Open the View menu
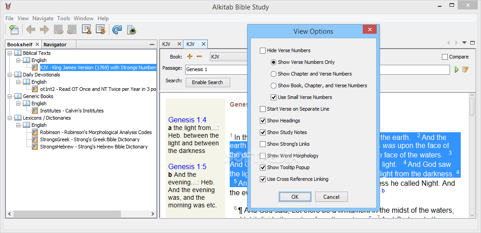This screenshot has height=233, width=481. 23,18
